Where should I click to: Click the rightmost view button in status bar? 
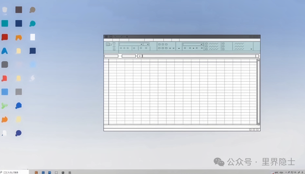(x=258, y=130)
